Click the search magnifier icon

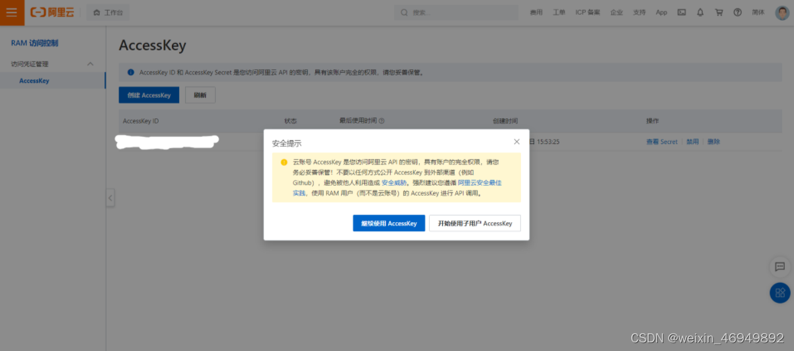pos(405,13)
